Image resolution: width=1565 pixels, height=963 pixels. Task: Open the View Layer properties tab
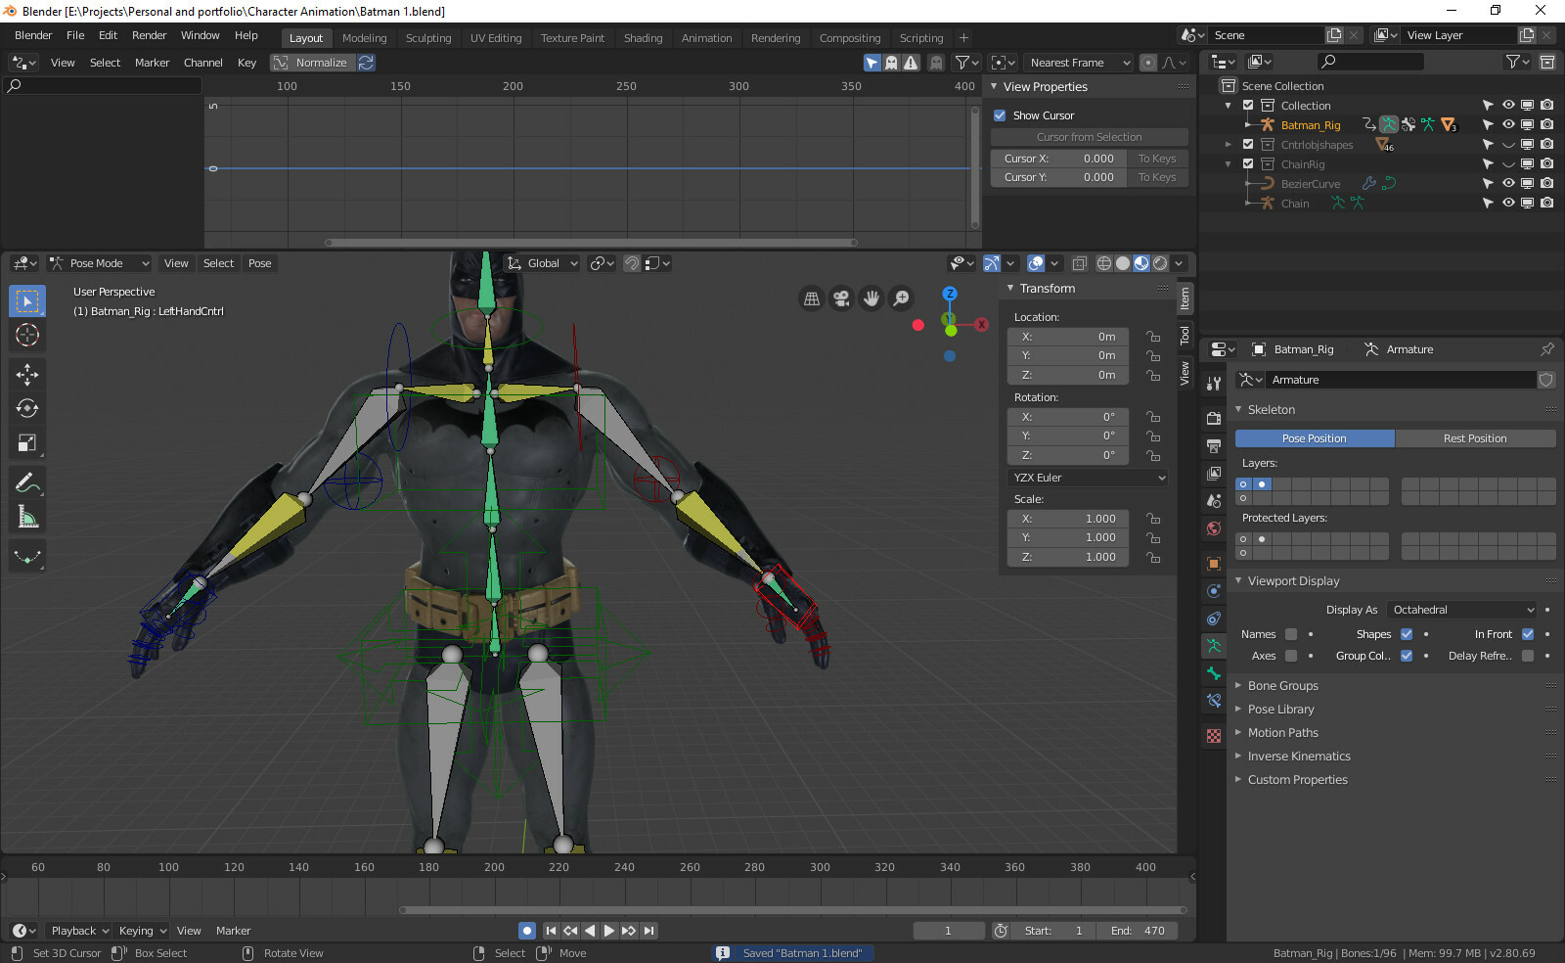point(1214,473)
